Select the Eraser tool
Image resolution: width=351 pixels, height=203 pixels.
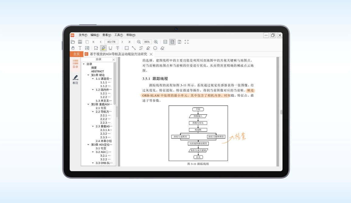click(x=162, y=48)
